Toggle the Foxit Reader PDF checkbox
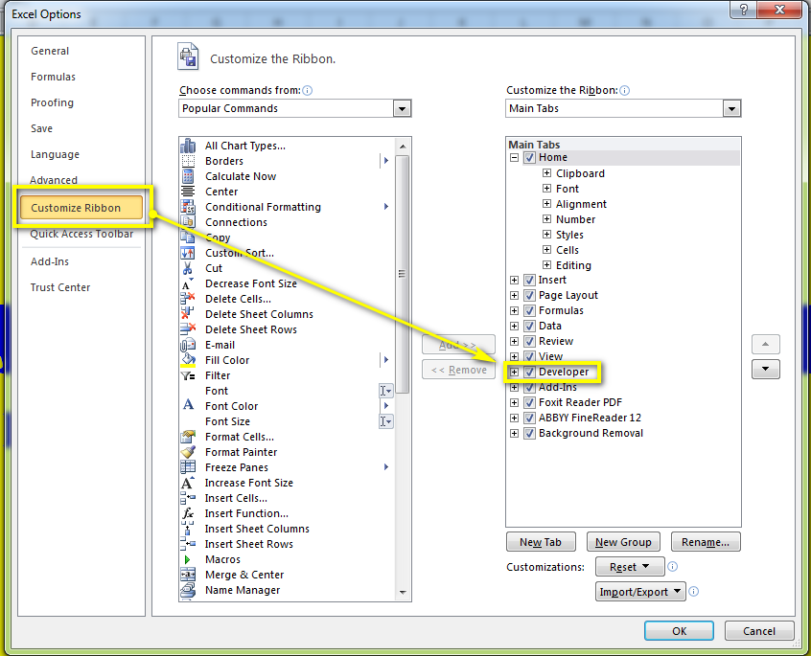Screen dimensions: 811x656 [529, 402]
